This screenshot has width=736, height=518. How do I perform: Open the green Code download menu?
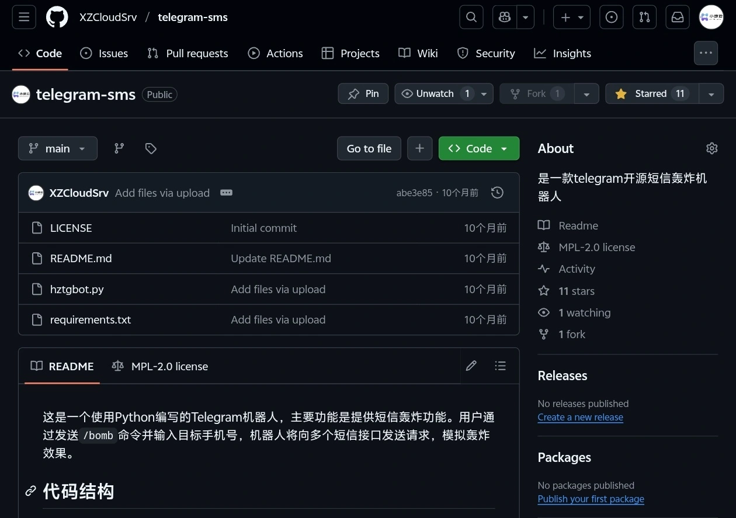[478, 148]
